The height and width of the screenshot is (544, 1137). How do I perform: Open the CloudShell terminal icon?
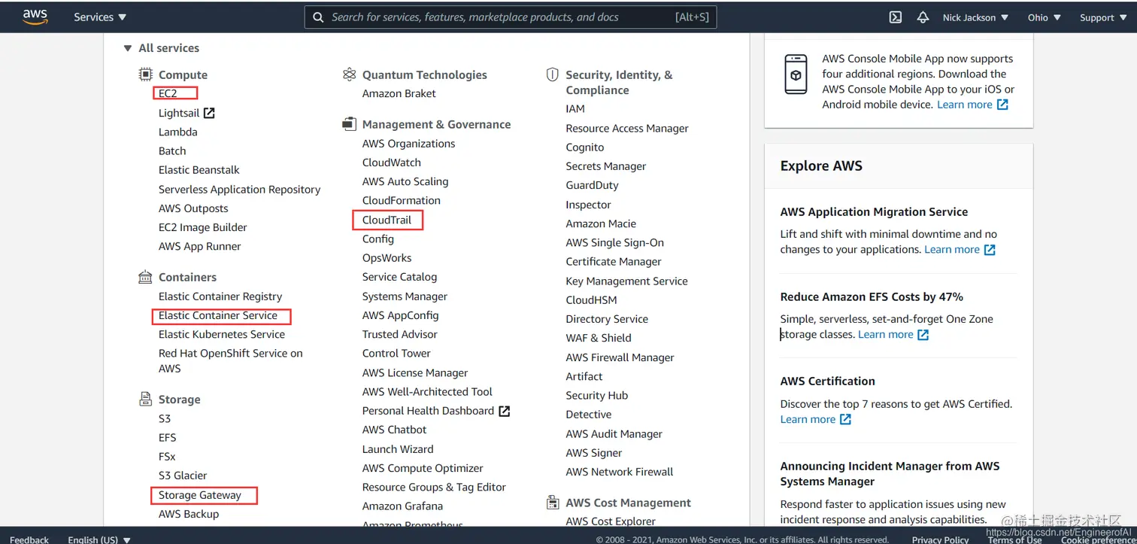[x=895, y=17]
